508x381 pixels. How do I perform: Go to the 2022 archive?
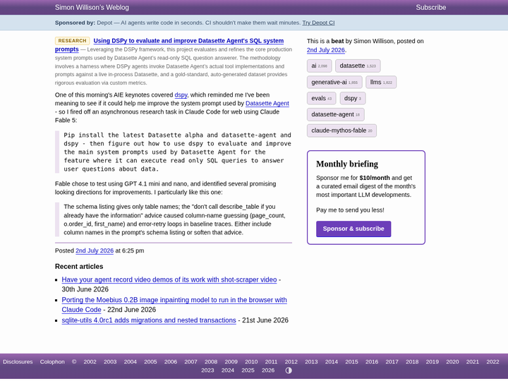[492, 361]
